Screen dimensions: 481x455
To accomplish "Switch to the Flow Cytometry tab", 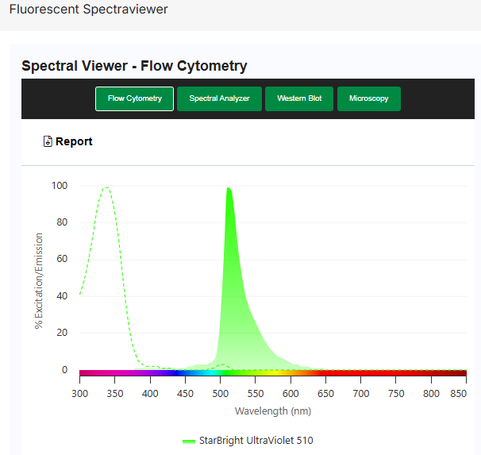I will 135,98.
